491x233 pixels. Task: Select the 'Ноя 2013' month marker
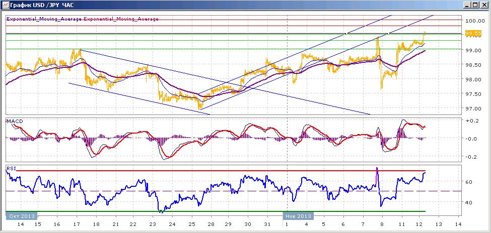(298, 216)
